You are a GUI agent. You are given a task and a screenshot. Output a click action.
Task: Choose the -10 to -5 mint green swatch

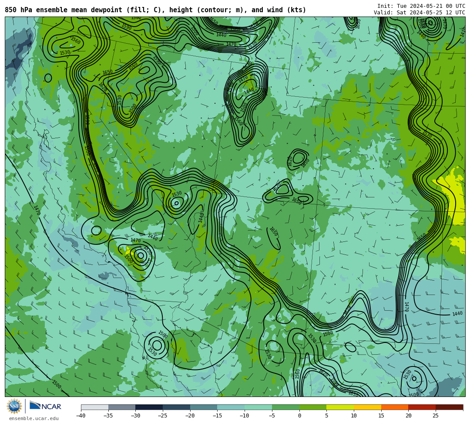pos(258,407)
